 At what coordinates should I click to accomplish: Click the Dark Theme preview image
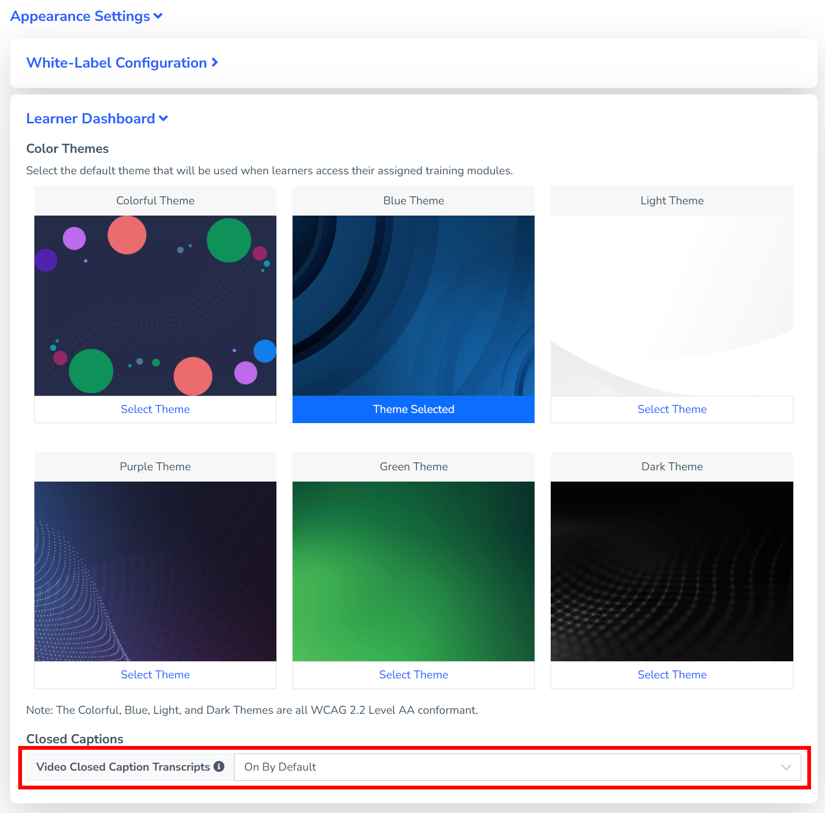pyautogui.click(x=671, y=571)
